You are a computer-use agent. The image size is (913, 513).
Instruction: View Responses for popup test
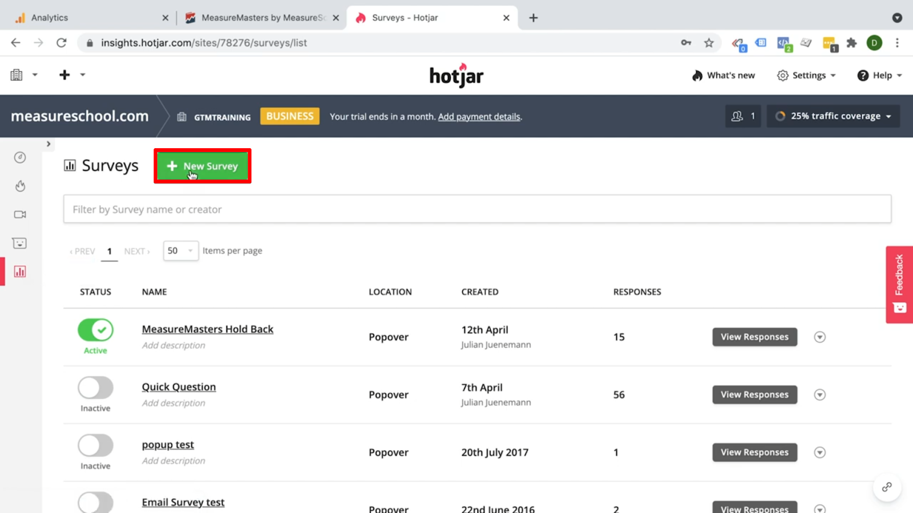(754, 452)
